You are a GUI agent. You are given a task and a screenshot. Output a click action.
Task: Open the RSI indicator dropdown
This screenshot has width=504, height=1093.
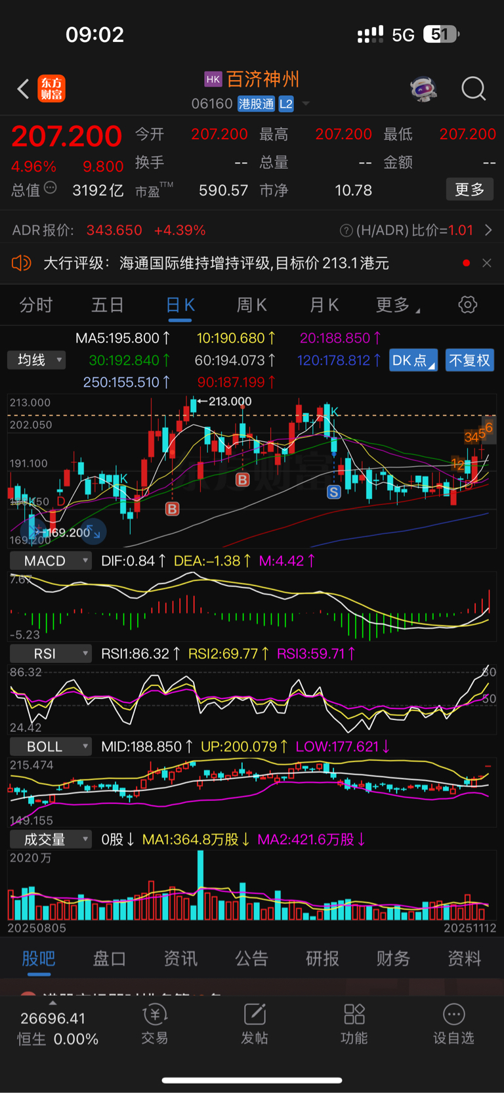coord(50,654)
